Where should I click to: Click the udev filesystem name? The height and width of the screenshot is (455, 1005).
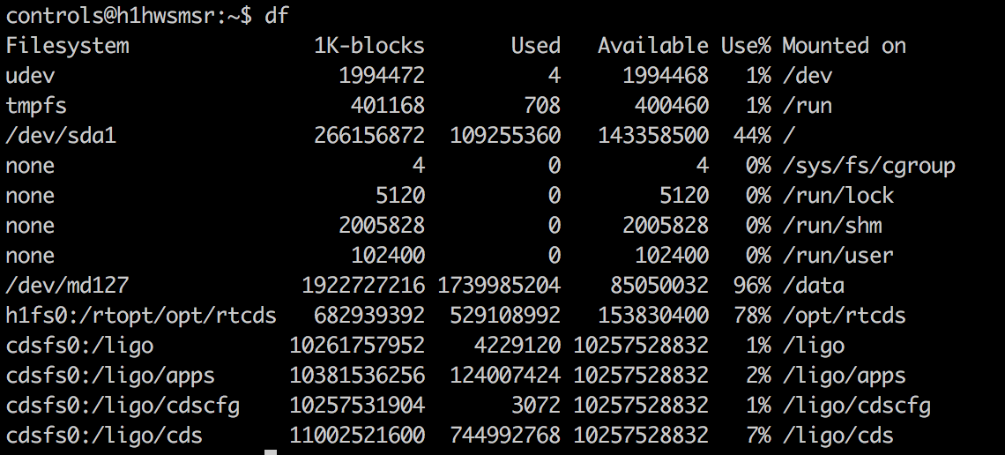click(x=30, y=76)
